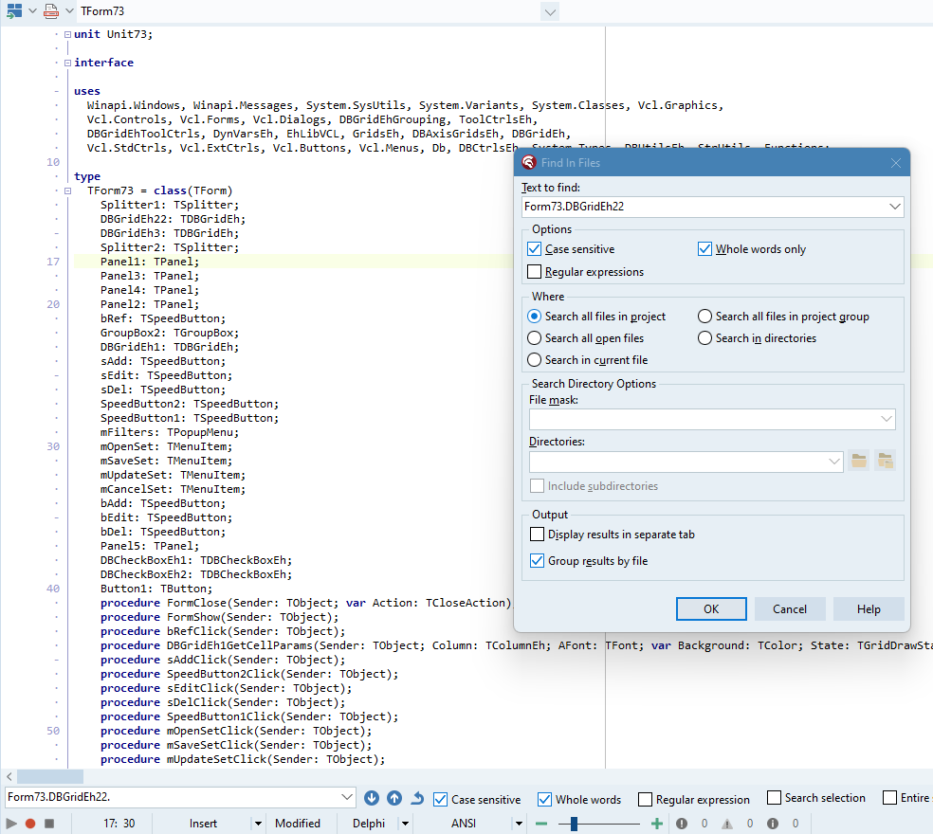933x834 pixels.
Task: Click the stop macro square icon
Action: pyautogui.click(x=48, y=824)
